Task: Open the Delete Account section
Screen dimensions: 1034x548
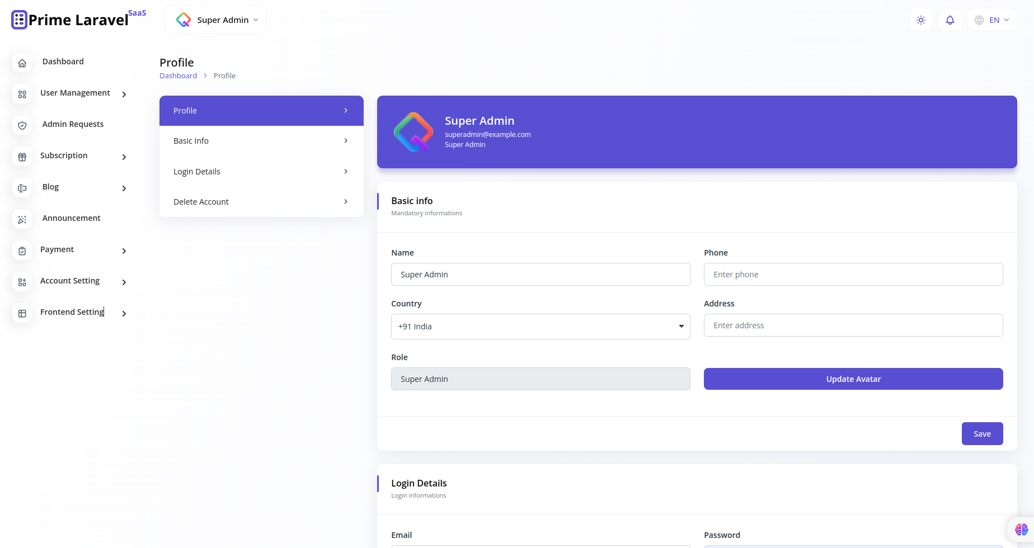Action: coord(261,201)
